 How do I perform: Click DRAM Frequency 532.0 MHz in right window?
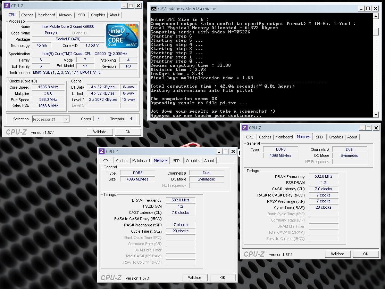(324, 176)
